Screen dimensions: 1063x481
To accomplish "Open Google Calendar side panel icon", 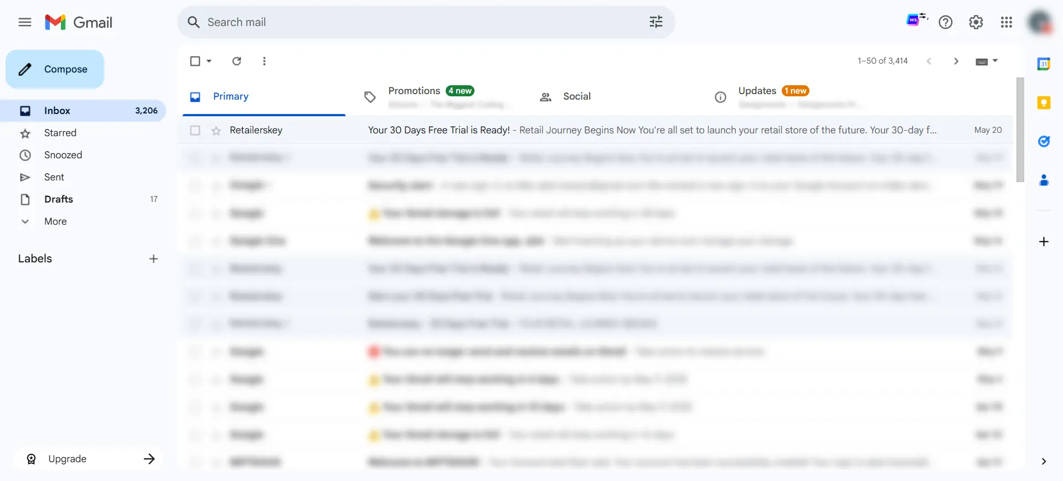I will (x=1044, y=64).
